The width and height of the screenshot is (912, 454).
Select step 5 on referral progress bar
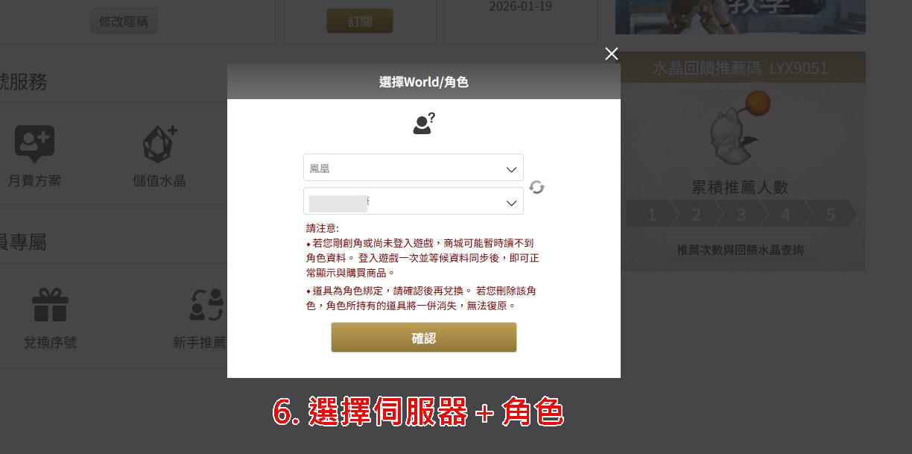830,215
